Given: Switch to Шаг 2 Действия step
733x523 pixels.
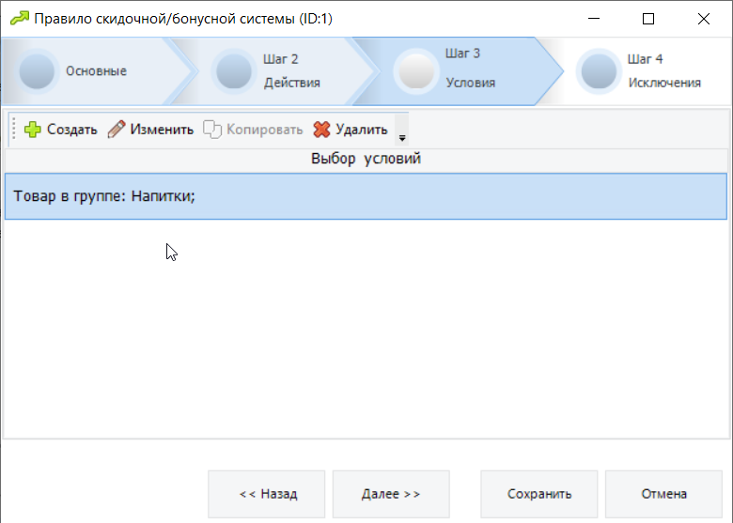Looking at the screenshot, I should 280,71.
